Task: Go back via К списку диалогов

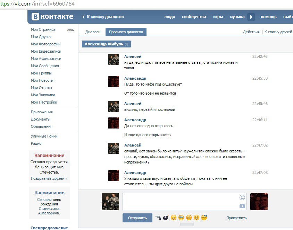Action: [x=103, y=17]
